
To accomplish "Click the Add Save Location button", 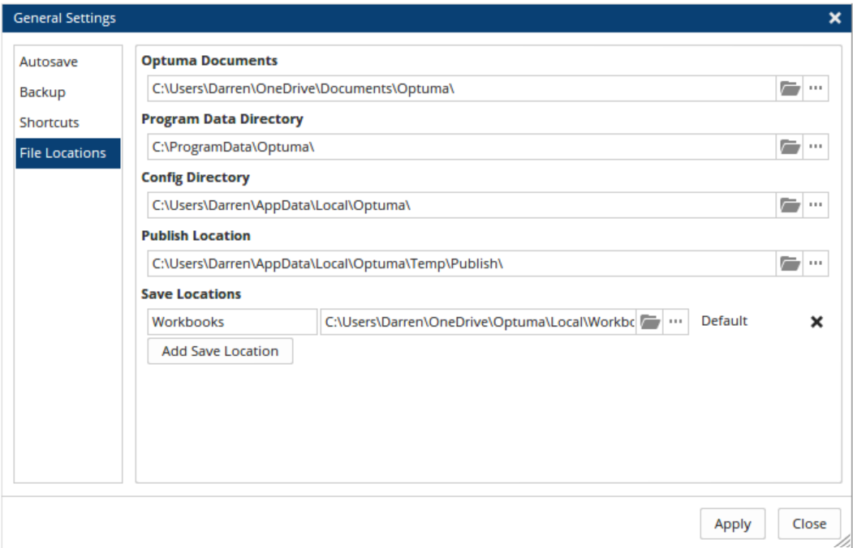I will pyautogui.click(x=220, y=351).
